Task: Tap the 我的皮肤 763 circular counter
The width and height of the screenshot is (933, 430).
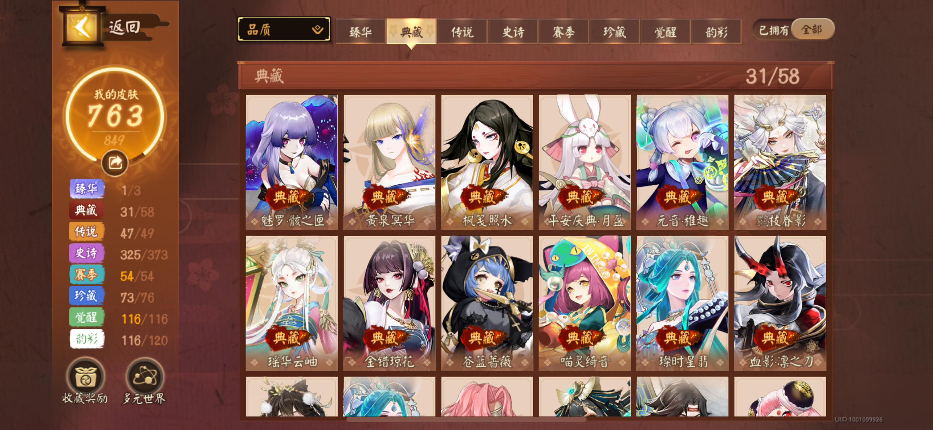Action: click(x=115, y=116)
